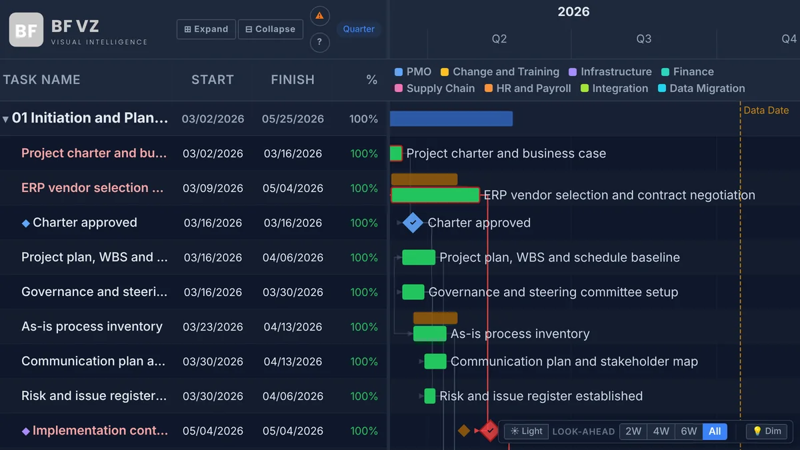Change the Quarter timescale setting
800x450 pixels.
(359, 29)
